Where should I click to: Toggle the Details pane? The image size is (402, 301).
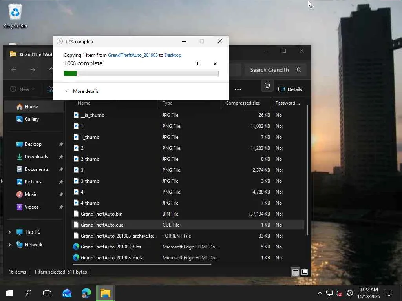(x=290, y=89)
